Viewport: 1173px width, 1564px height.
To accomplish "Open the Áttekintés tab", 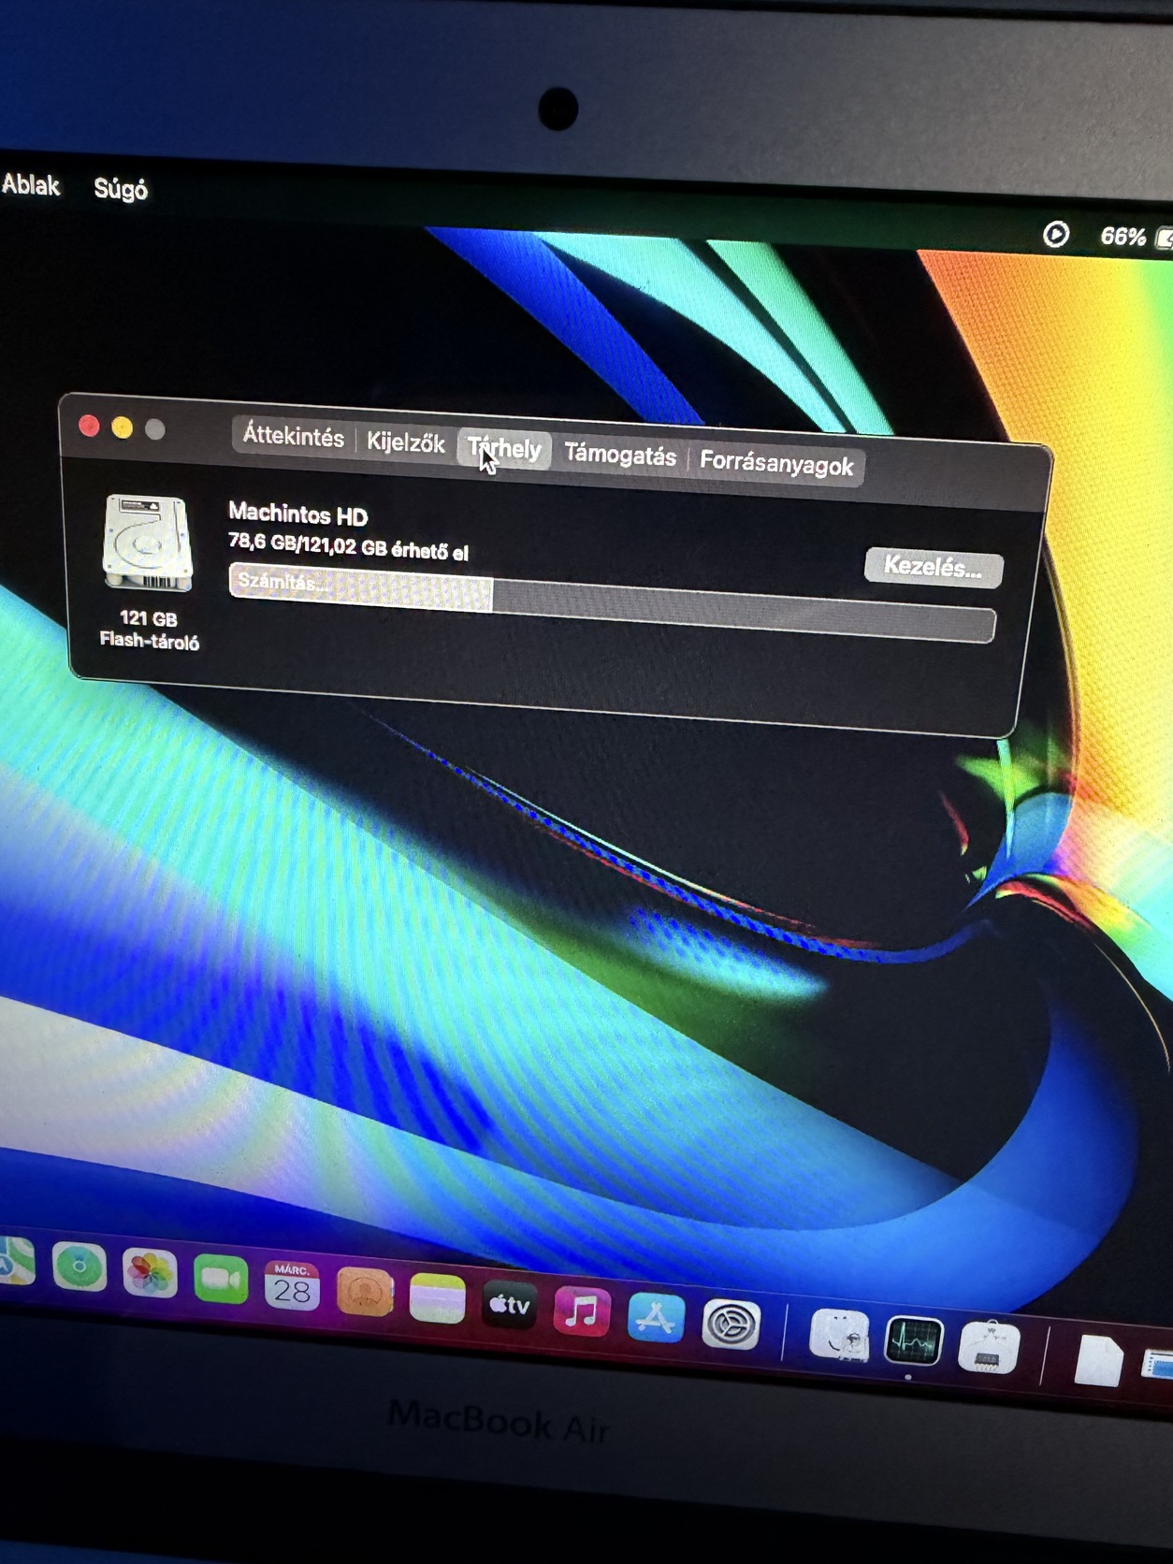I will click(x=293, y=437).
